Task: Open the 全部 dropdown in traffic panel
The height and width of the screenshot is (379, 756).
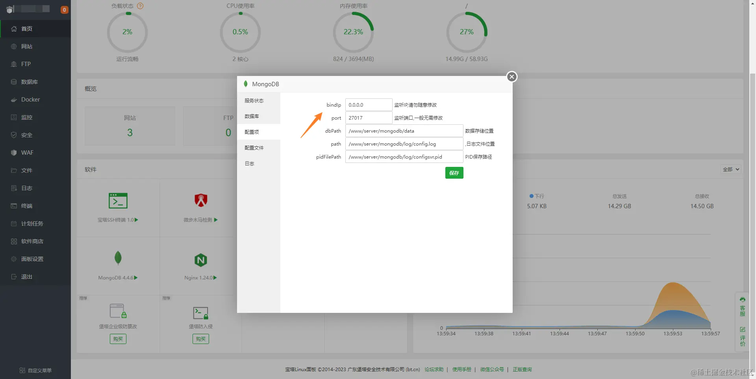Action: pyautogui.click(x=731, y=169)
